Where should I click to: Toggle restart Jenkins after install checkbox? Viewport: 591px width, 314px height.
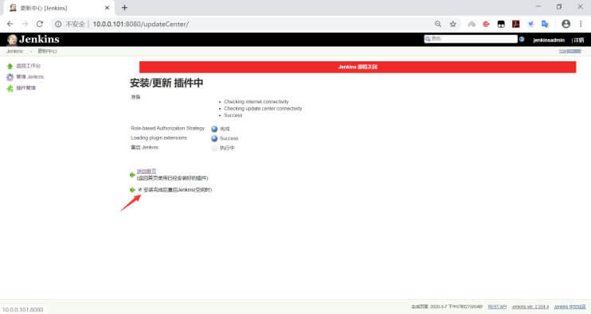coord(140,190)
